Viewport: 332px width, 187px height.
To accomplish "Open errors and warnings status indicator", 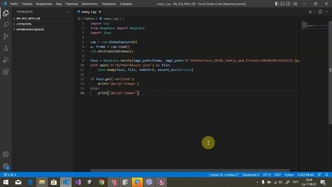I will 10,175.
